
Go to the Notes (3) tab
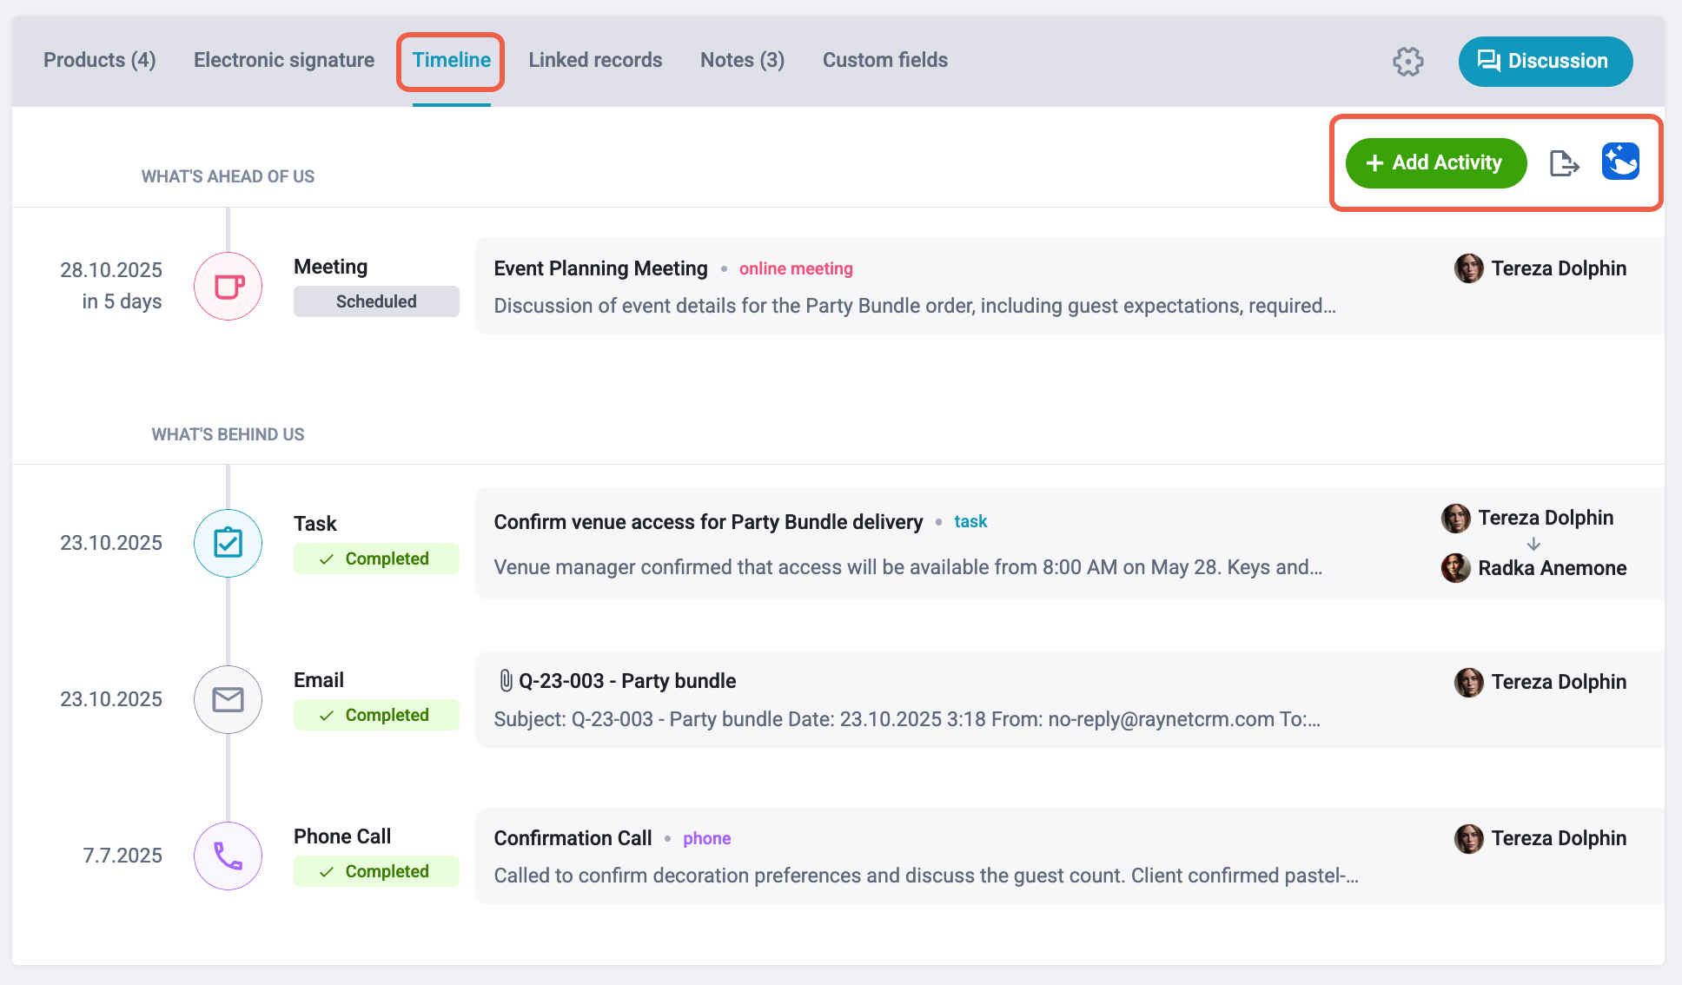pos(742,60)
